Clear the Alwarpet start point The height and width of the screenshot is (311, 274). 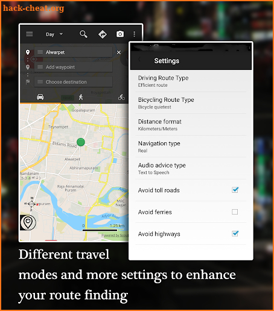(119, 52)
